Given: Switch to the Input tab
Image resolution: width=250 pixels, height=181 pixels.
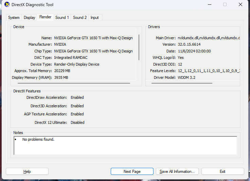Looking at the screenshot, I should coord(95,18).
